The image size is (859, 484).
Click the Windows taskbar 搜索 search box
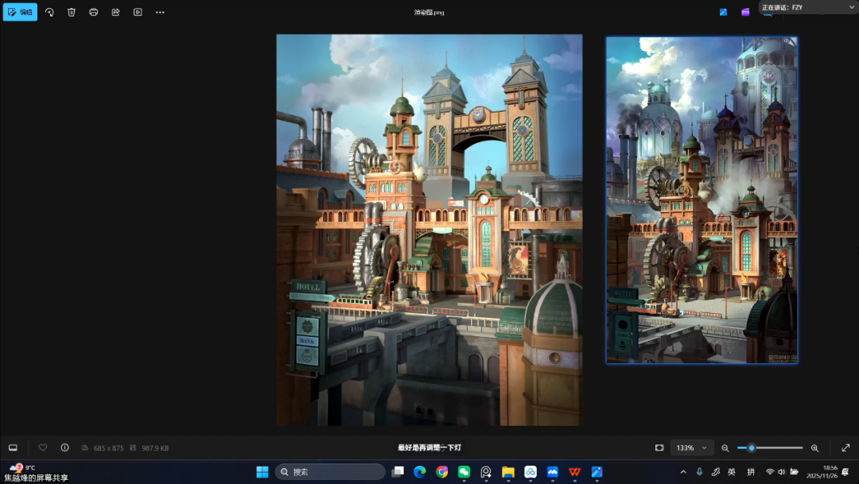(330, 471)
